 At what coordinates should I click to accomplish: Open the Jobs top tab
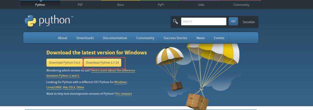[x=201, y=5]
